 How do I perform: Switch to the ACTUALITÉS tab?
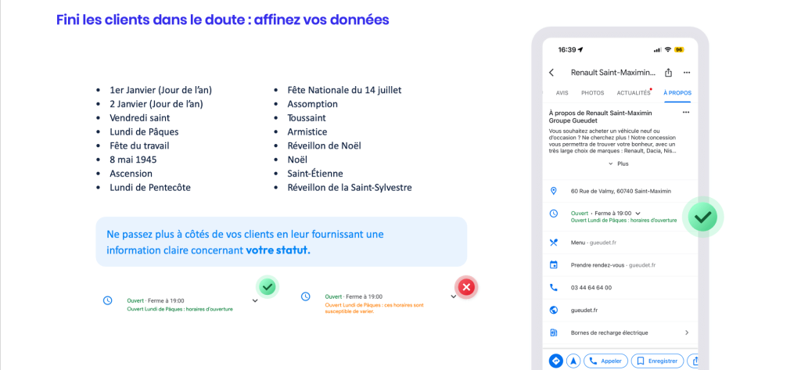point(634,93)
